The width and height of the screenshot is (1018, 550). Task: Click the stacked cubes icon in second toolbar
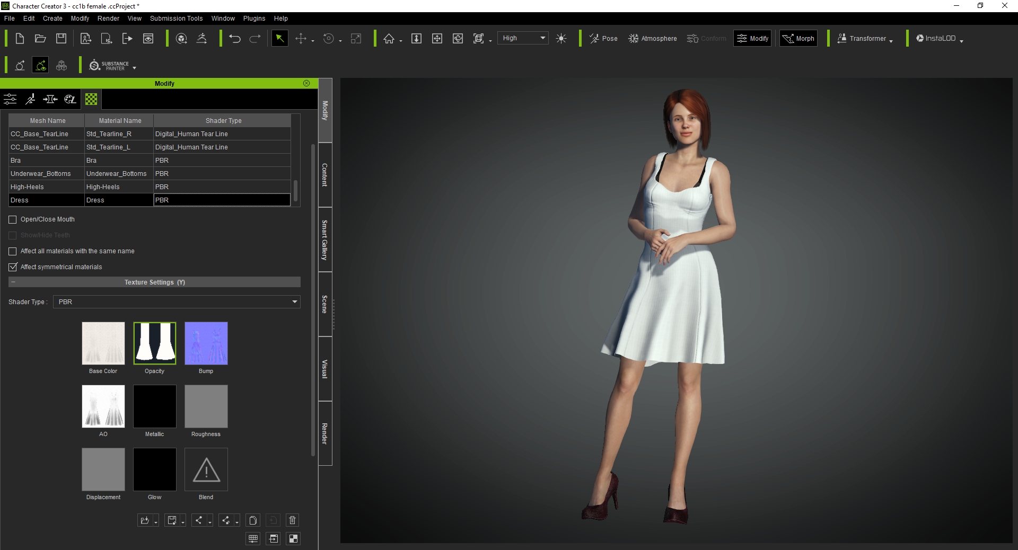click(62, 65)
